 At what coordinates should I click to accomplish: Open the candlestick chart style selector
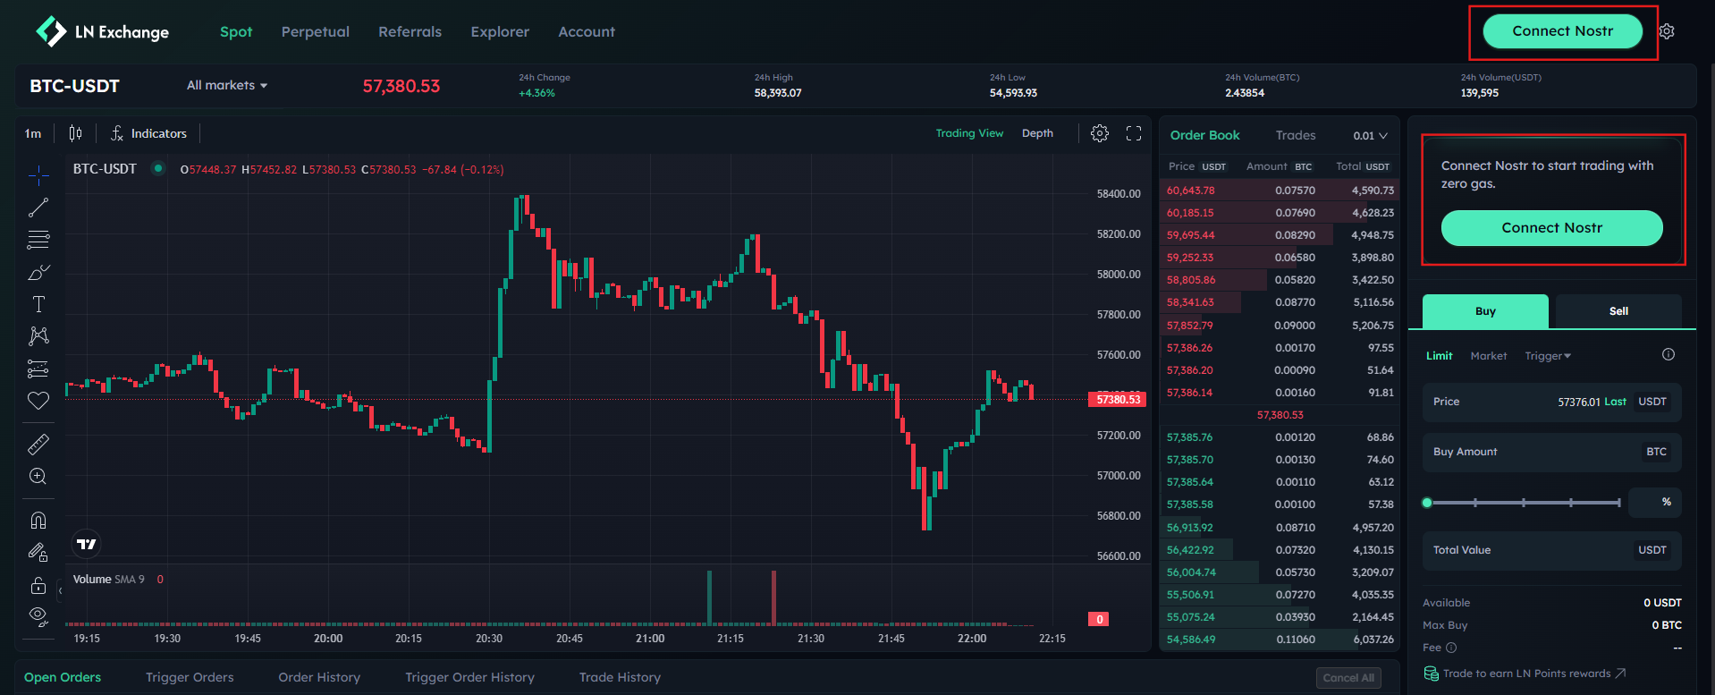[x=75, y=133]
